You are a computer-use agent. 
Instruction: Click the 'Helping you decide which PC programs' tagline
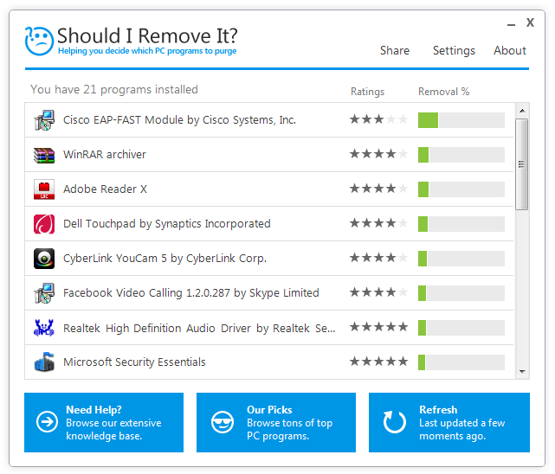[147, 51]
